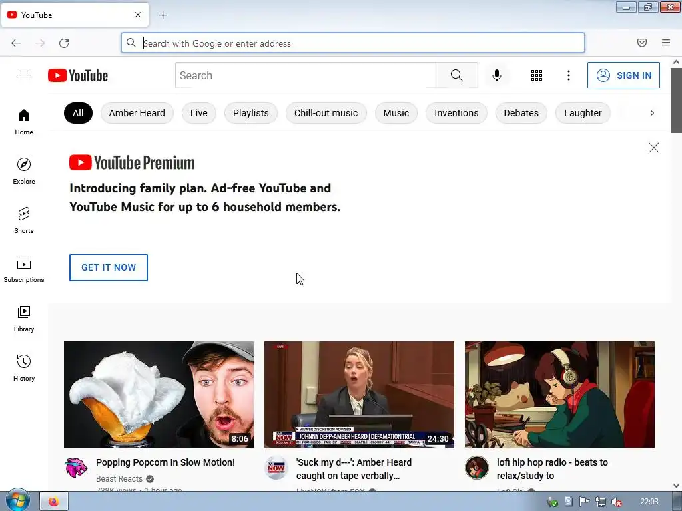Click the YouTube search magnifier button

point(457,75)
